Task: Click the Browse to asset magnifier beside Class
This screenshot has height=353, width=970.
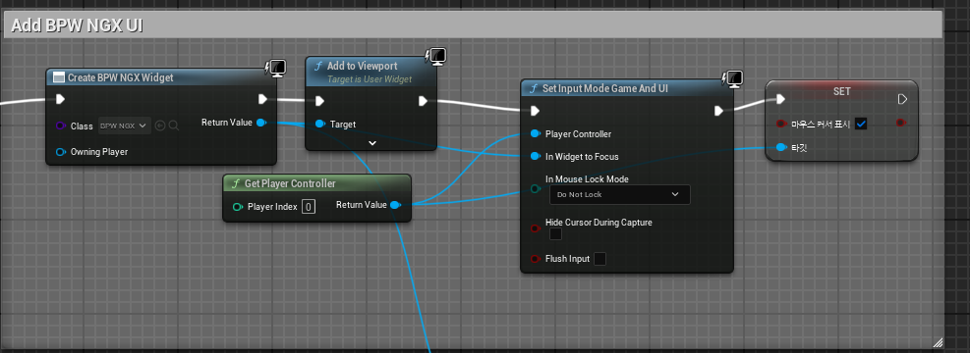Action: click(174, 126)
